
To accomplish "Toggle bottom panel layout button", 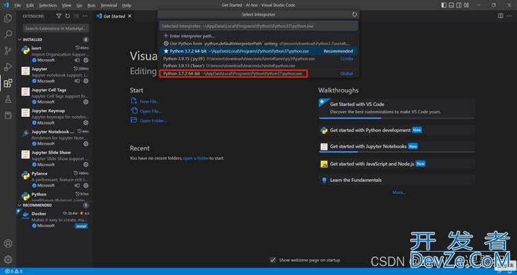I will coord(451,5).
